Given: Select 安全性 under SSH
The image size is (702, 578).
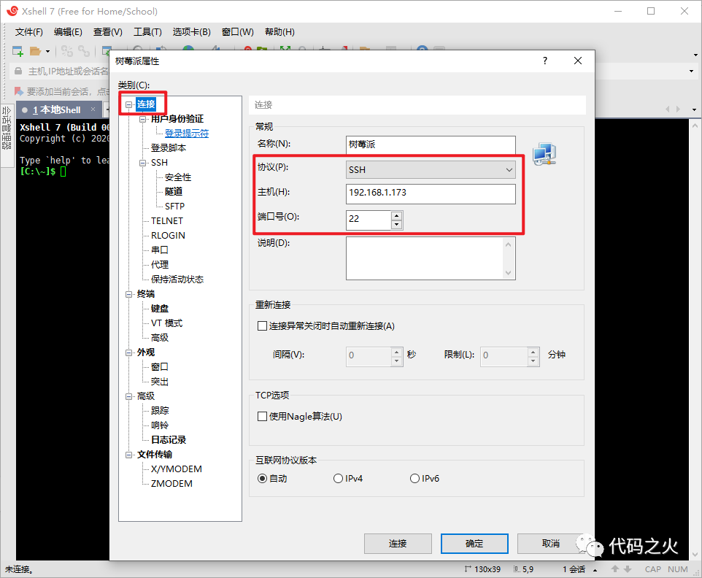Looking at the screenshot, I should coord(178,177).
